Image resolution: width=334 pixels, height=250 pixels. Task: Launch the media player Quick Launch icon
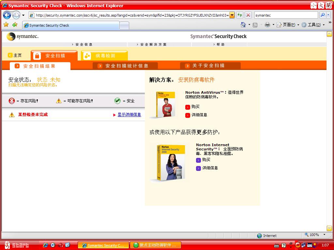(x=53, y=245)
